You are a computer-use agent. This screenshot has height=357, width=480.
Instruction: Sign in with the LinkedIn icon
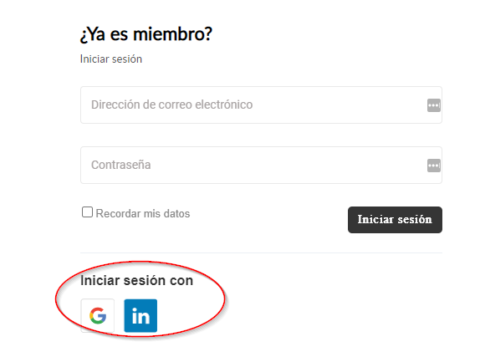click(x=140, y=316)
